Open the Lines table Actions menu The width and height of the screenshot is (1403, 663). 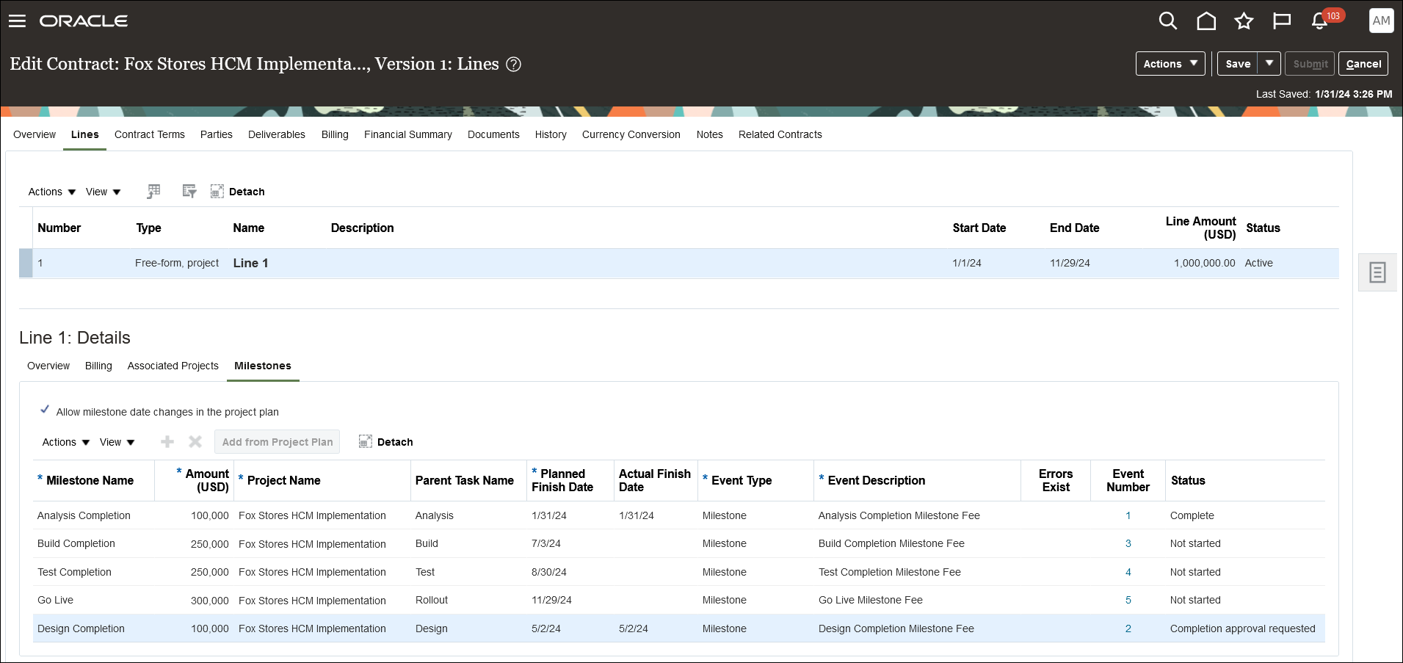(x=52, y=192)
